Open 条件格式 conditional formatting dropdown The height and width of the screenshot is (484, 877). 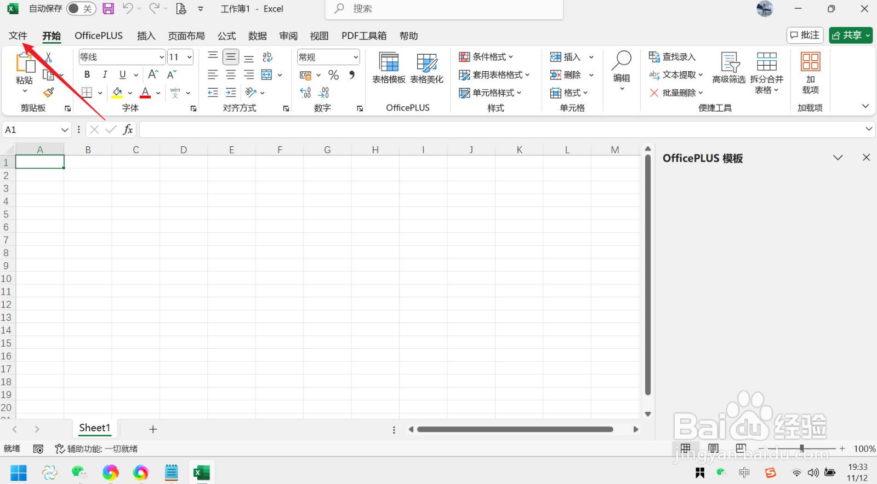click(x=486, y=57)
